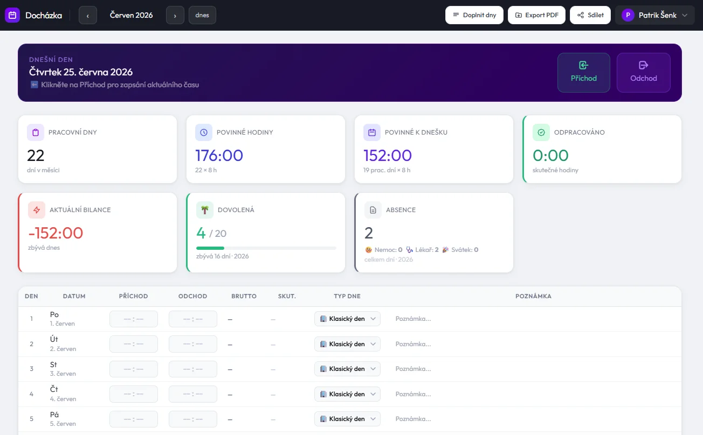Advance to next month with right chevron
703x435 pixels.
tap(175, 15)
